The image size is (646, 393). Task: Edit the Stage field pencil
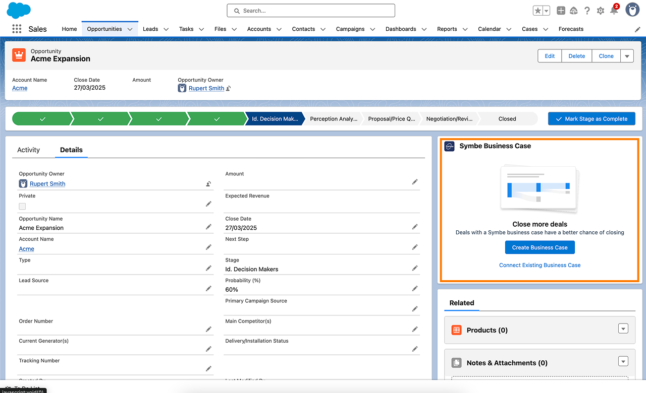pos(415,268)
